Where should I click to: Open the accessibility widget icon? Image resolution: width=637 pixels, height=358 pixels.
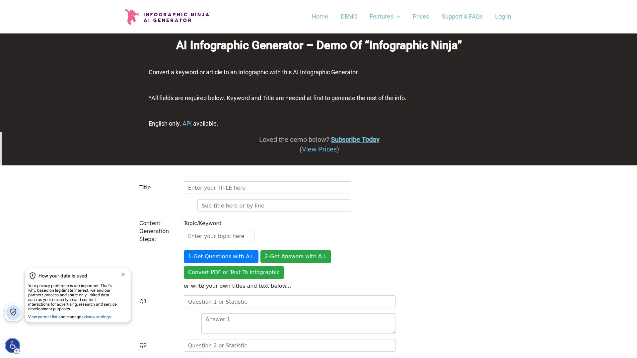point(13,346)
